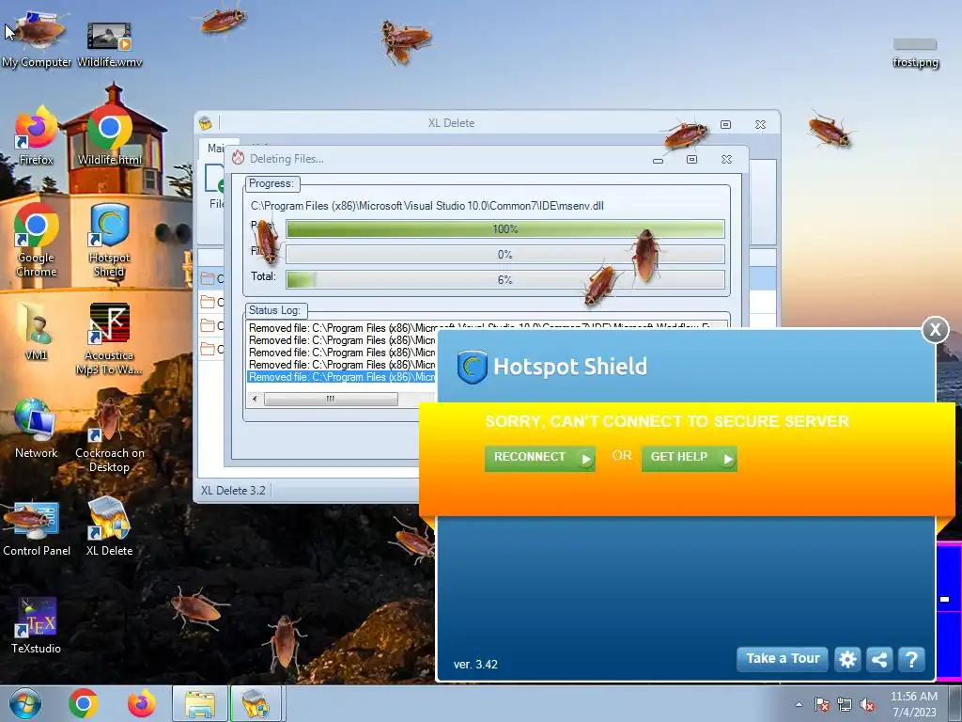Screen dimensions: 962x722
Task: Select highlighted Removed file log entry
Action: click(x=341, y=377)
